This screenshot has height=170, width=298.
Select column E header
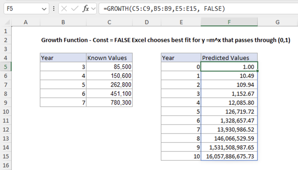point(181,22)
